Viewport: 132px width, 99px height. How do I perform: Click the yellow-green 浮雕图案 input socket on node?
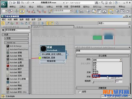[x=40, y=58]
